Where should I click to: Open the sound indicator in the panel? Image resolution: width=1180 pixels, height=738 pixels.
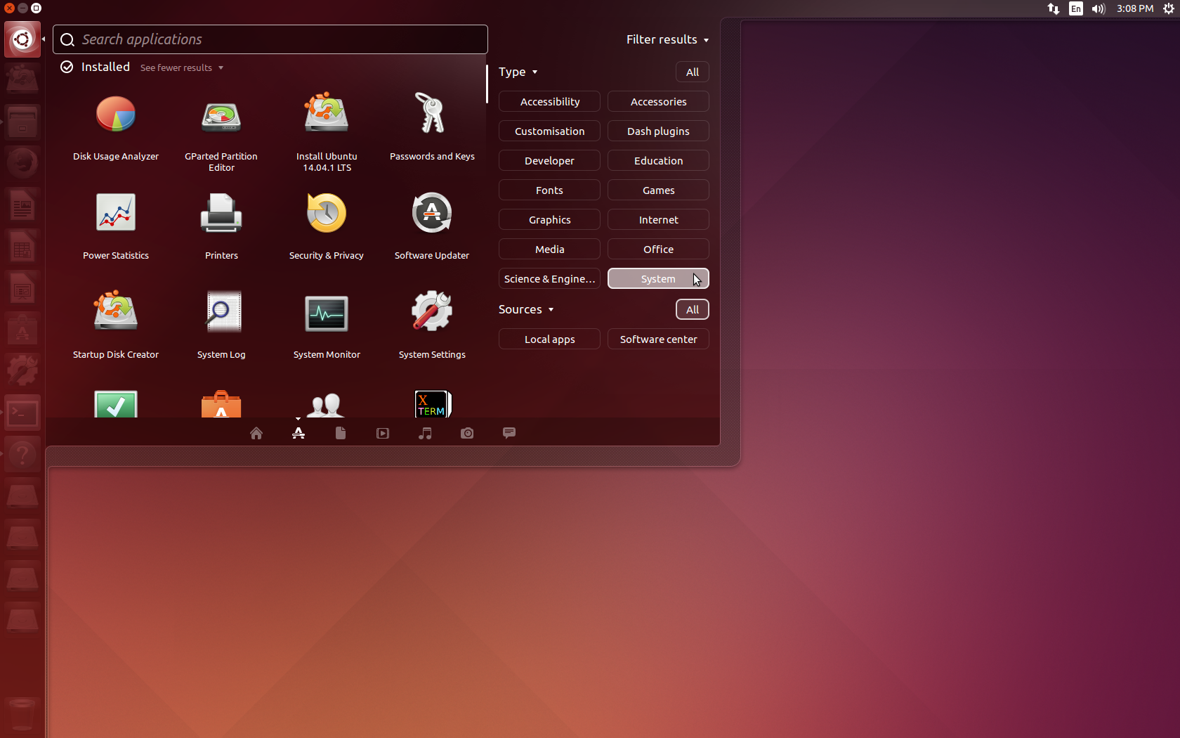(x=1098, y=8)
